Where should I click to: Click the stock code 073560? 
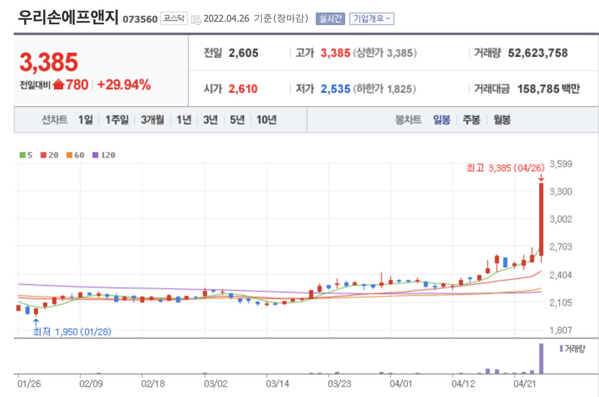click(x=140, y=19)
